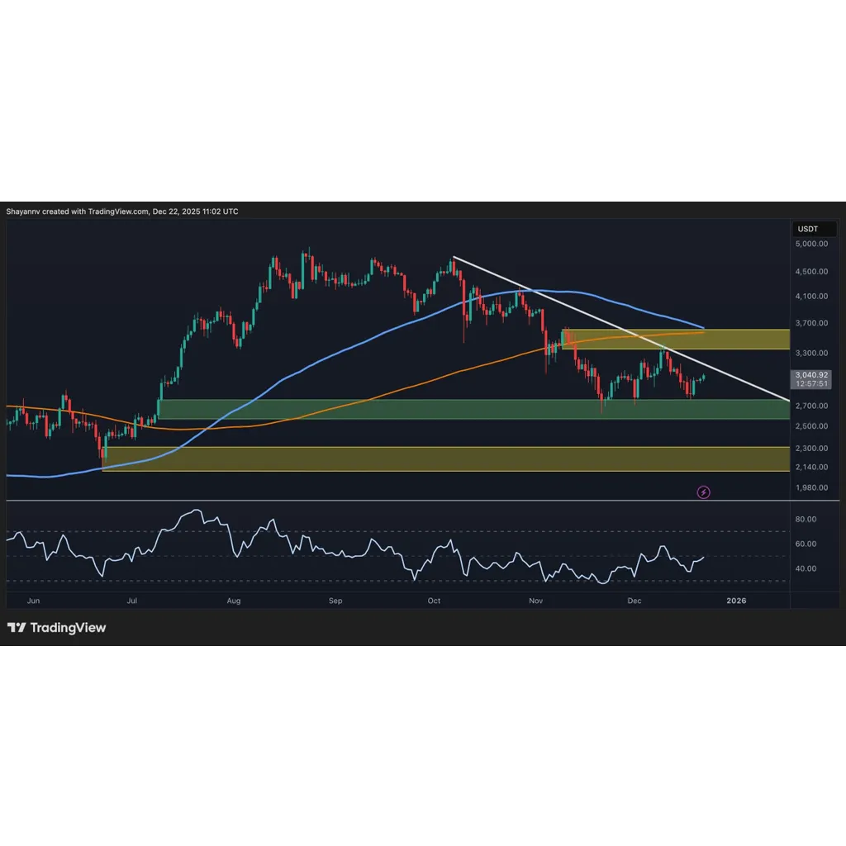Select the upper yellow resistance zone
This screenshot has height=846, width=846.
676,340
